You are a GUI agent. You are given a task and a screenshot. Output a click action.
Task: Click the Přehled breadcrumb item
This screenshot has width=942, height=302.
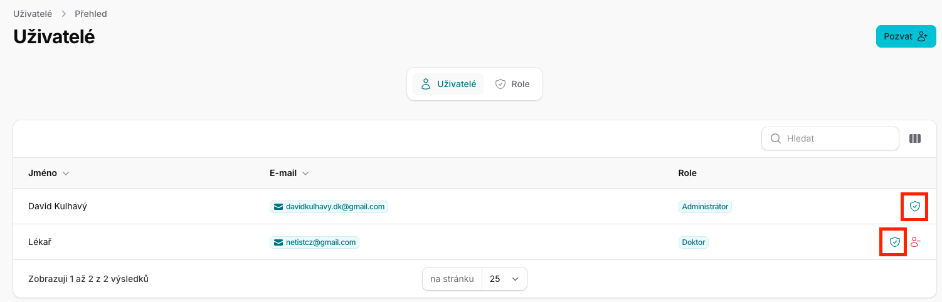[x=91, y=13]
